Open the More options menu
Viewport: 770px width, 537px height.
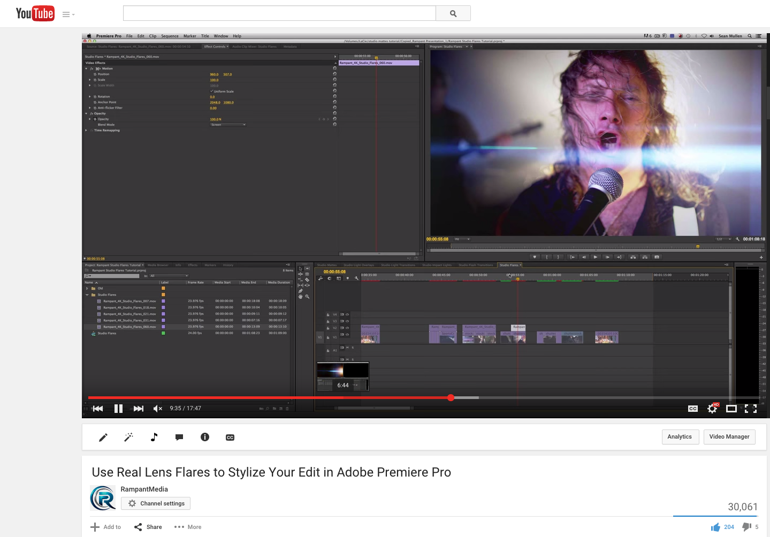pyautogui.click(x=188, y=527)
